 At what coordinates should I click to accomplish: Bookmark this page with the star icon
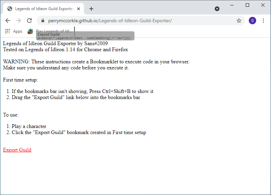click(239, 21)
